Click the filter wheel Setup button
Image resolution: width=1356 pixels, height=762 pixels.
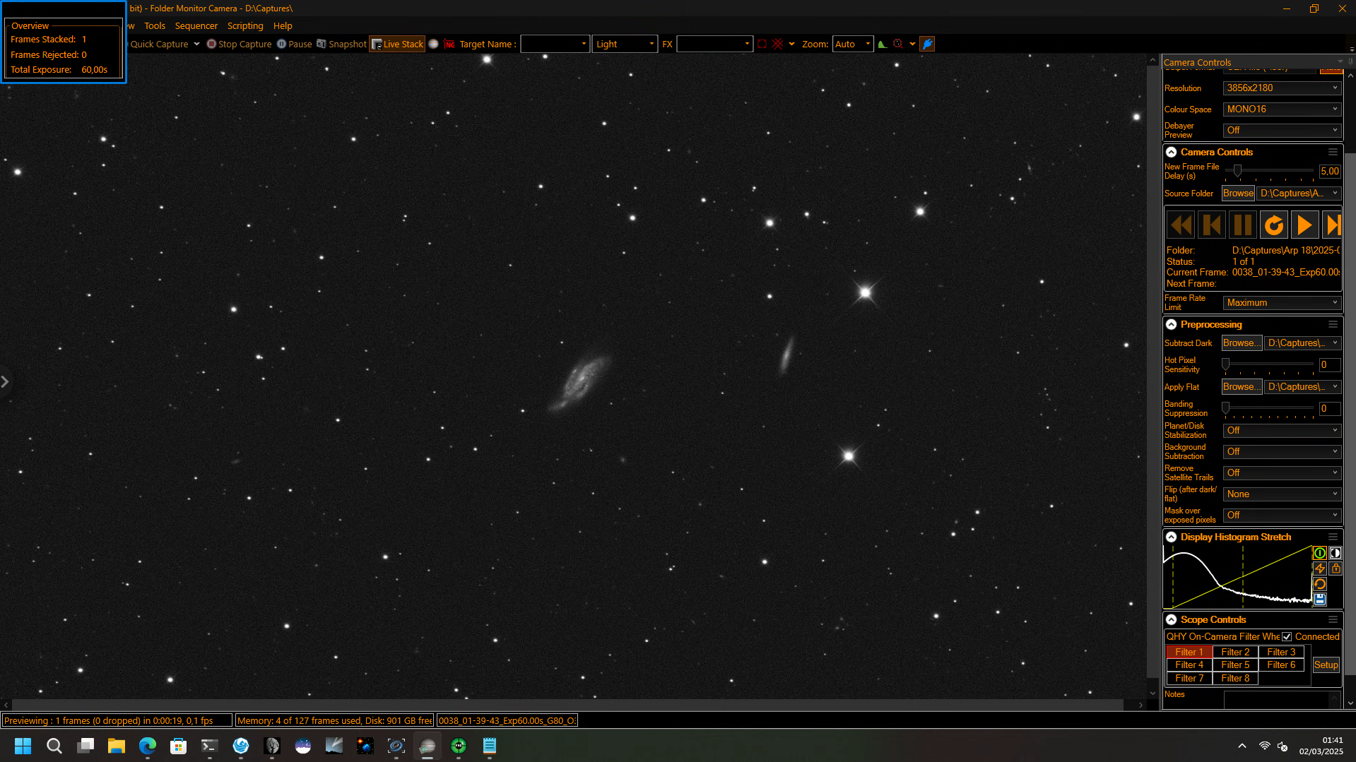click(1326, 665)
